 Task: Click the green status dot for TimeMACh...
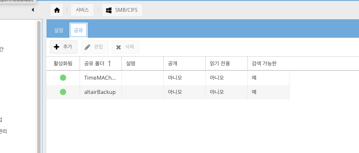pos(63,78)
